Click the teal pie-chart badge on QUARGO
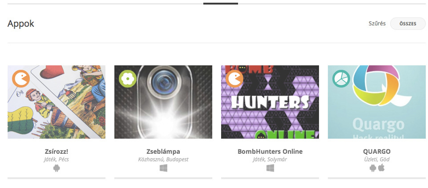This screenshot has height=188, width=428. pos(341,79)
